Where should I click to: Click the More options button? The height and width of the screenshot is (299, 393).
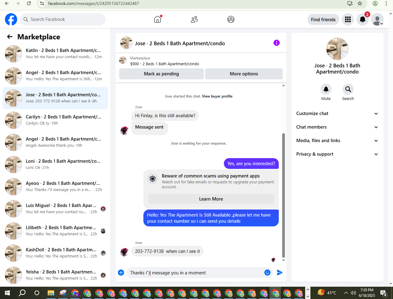coord(244,74)
